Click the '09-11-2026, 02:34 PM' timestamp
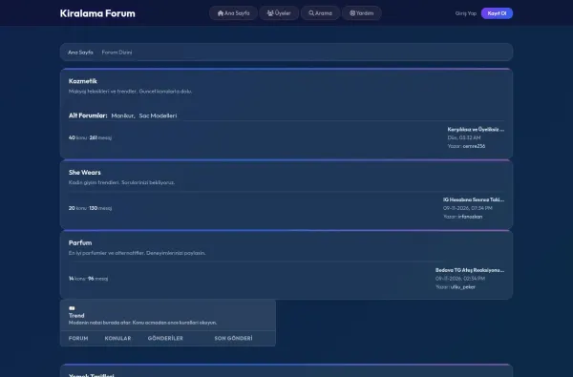Screen dimensions: 573x377 460,279
